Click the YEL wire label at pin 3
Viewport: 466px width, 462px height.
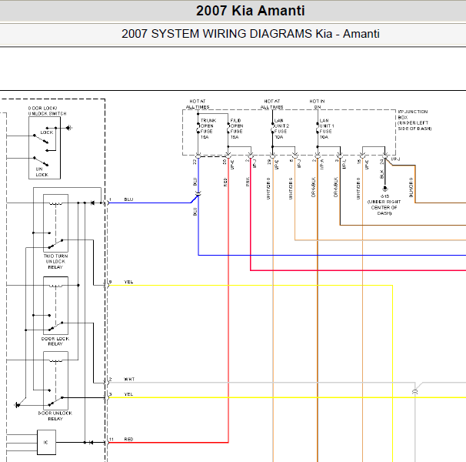pos(128,394)
